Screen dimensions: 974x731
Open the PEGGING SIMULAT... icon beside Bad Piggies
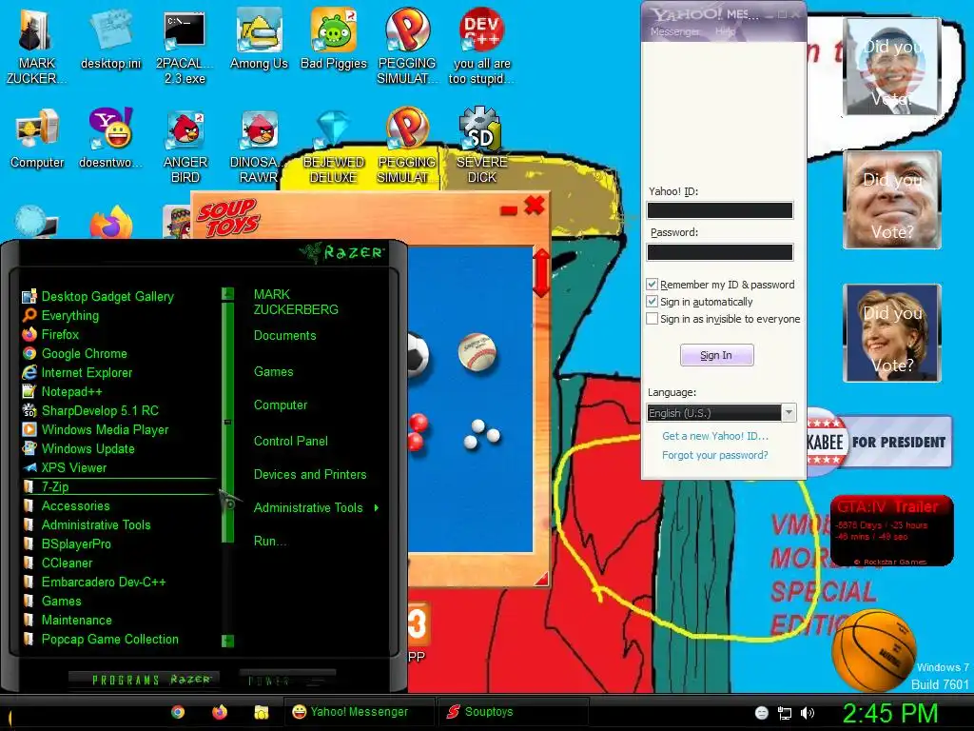pos(407,45)
